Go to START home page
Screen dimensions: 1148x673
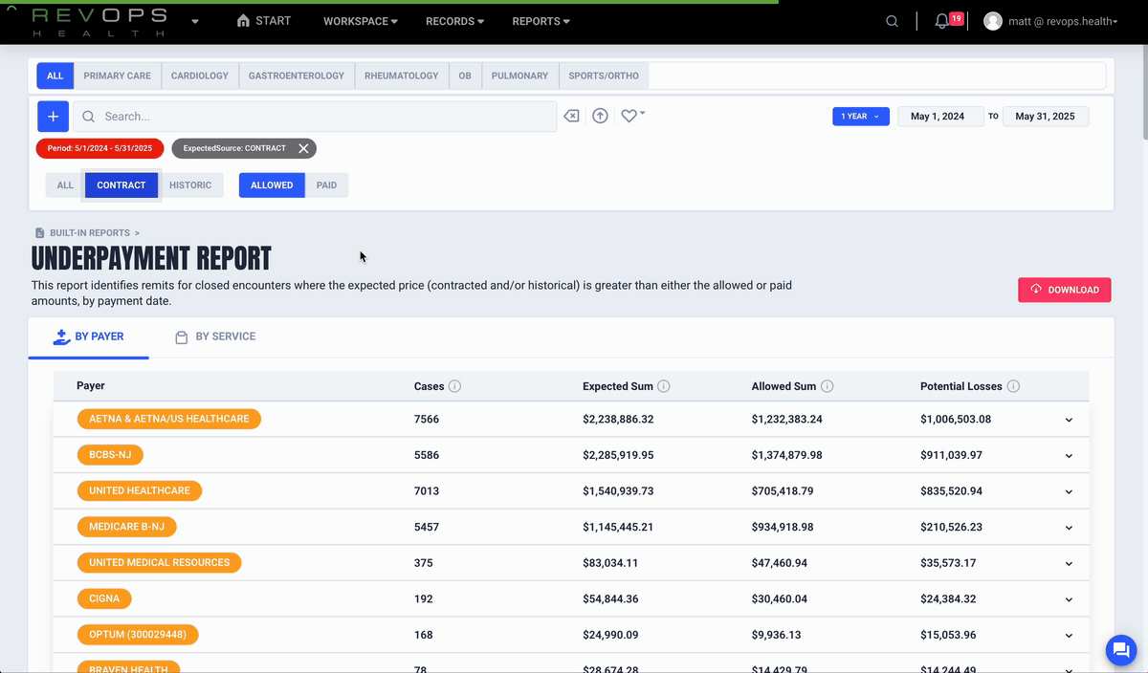[263, 21]
